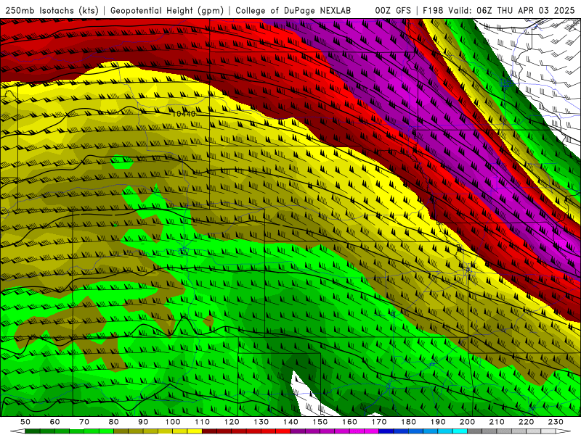This screenshot has width=581, height=435.
Task: Click the legend value 120
Action: click(x=232, y=422)
